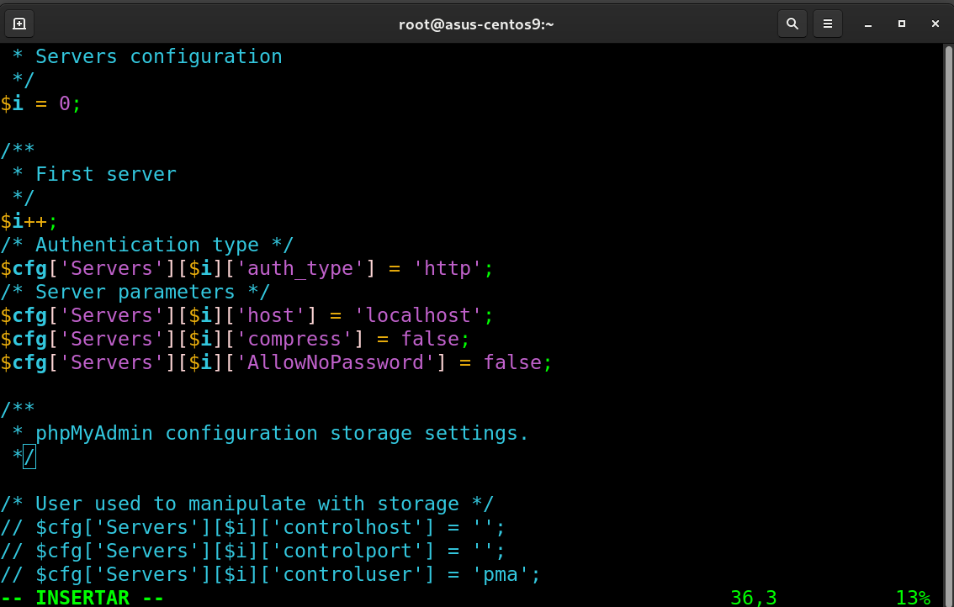Click the 'Server parameters' comment text
The width and height of the screenshot is (954, 607).
[x=135, y=293]
